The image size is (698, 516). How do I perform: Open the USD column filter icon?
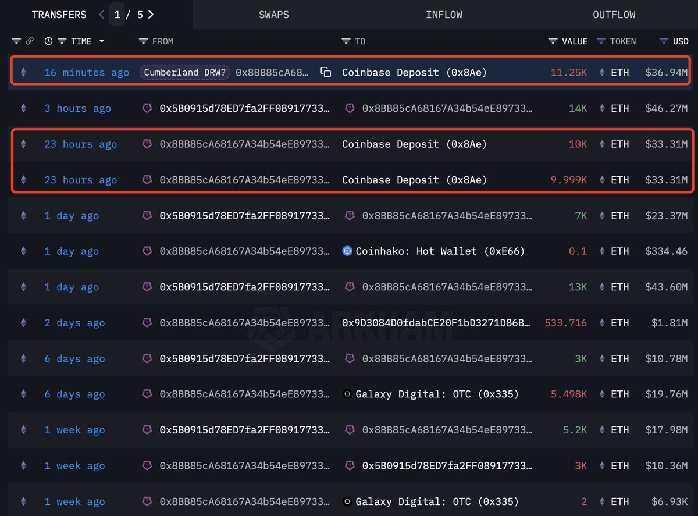[x=664, y=41]
